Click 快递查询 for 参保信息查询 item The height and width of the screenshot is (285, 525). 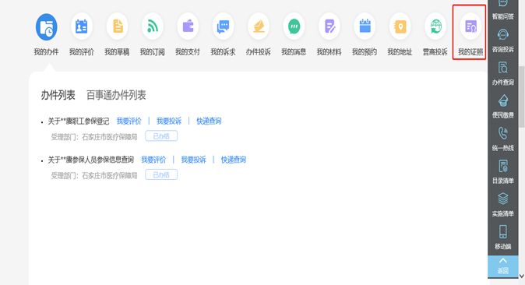234,160
